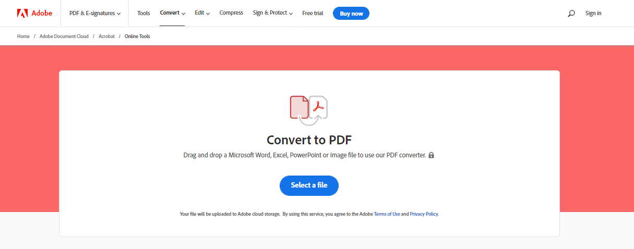The image size is (634, 249).
Task: Click the Adobe logo icon
Action: pyautogui.click(x=22, y=14)
